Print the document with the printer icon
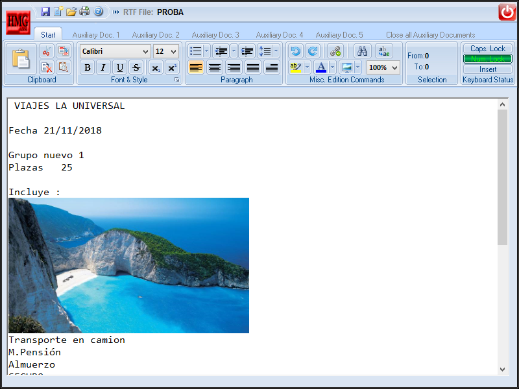The image size is (519, 389). (84, 12)
